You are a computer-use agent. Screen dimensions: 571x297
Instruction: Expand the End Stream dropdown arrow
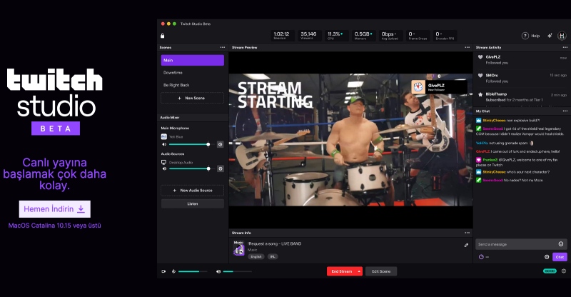pyautogui.click(x=359, y=271)
